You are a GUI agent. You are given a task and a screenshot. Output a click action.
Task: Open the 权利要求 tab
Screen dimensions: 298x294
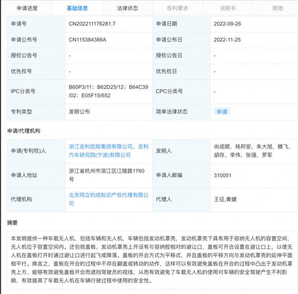point(177,8)
